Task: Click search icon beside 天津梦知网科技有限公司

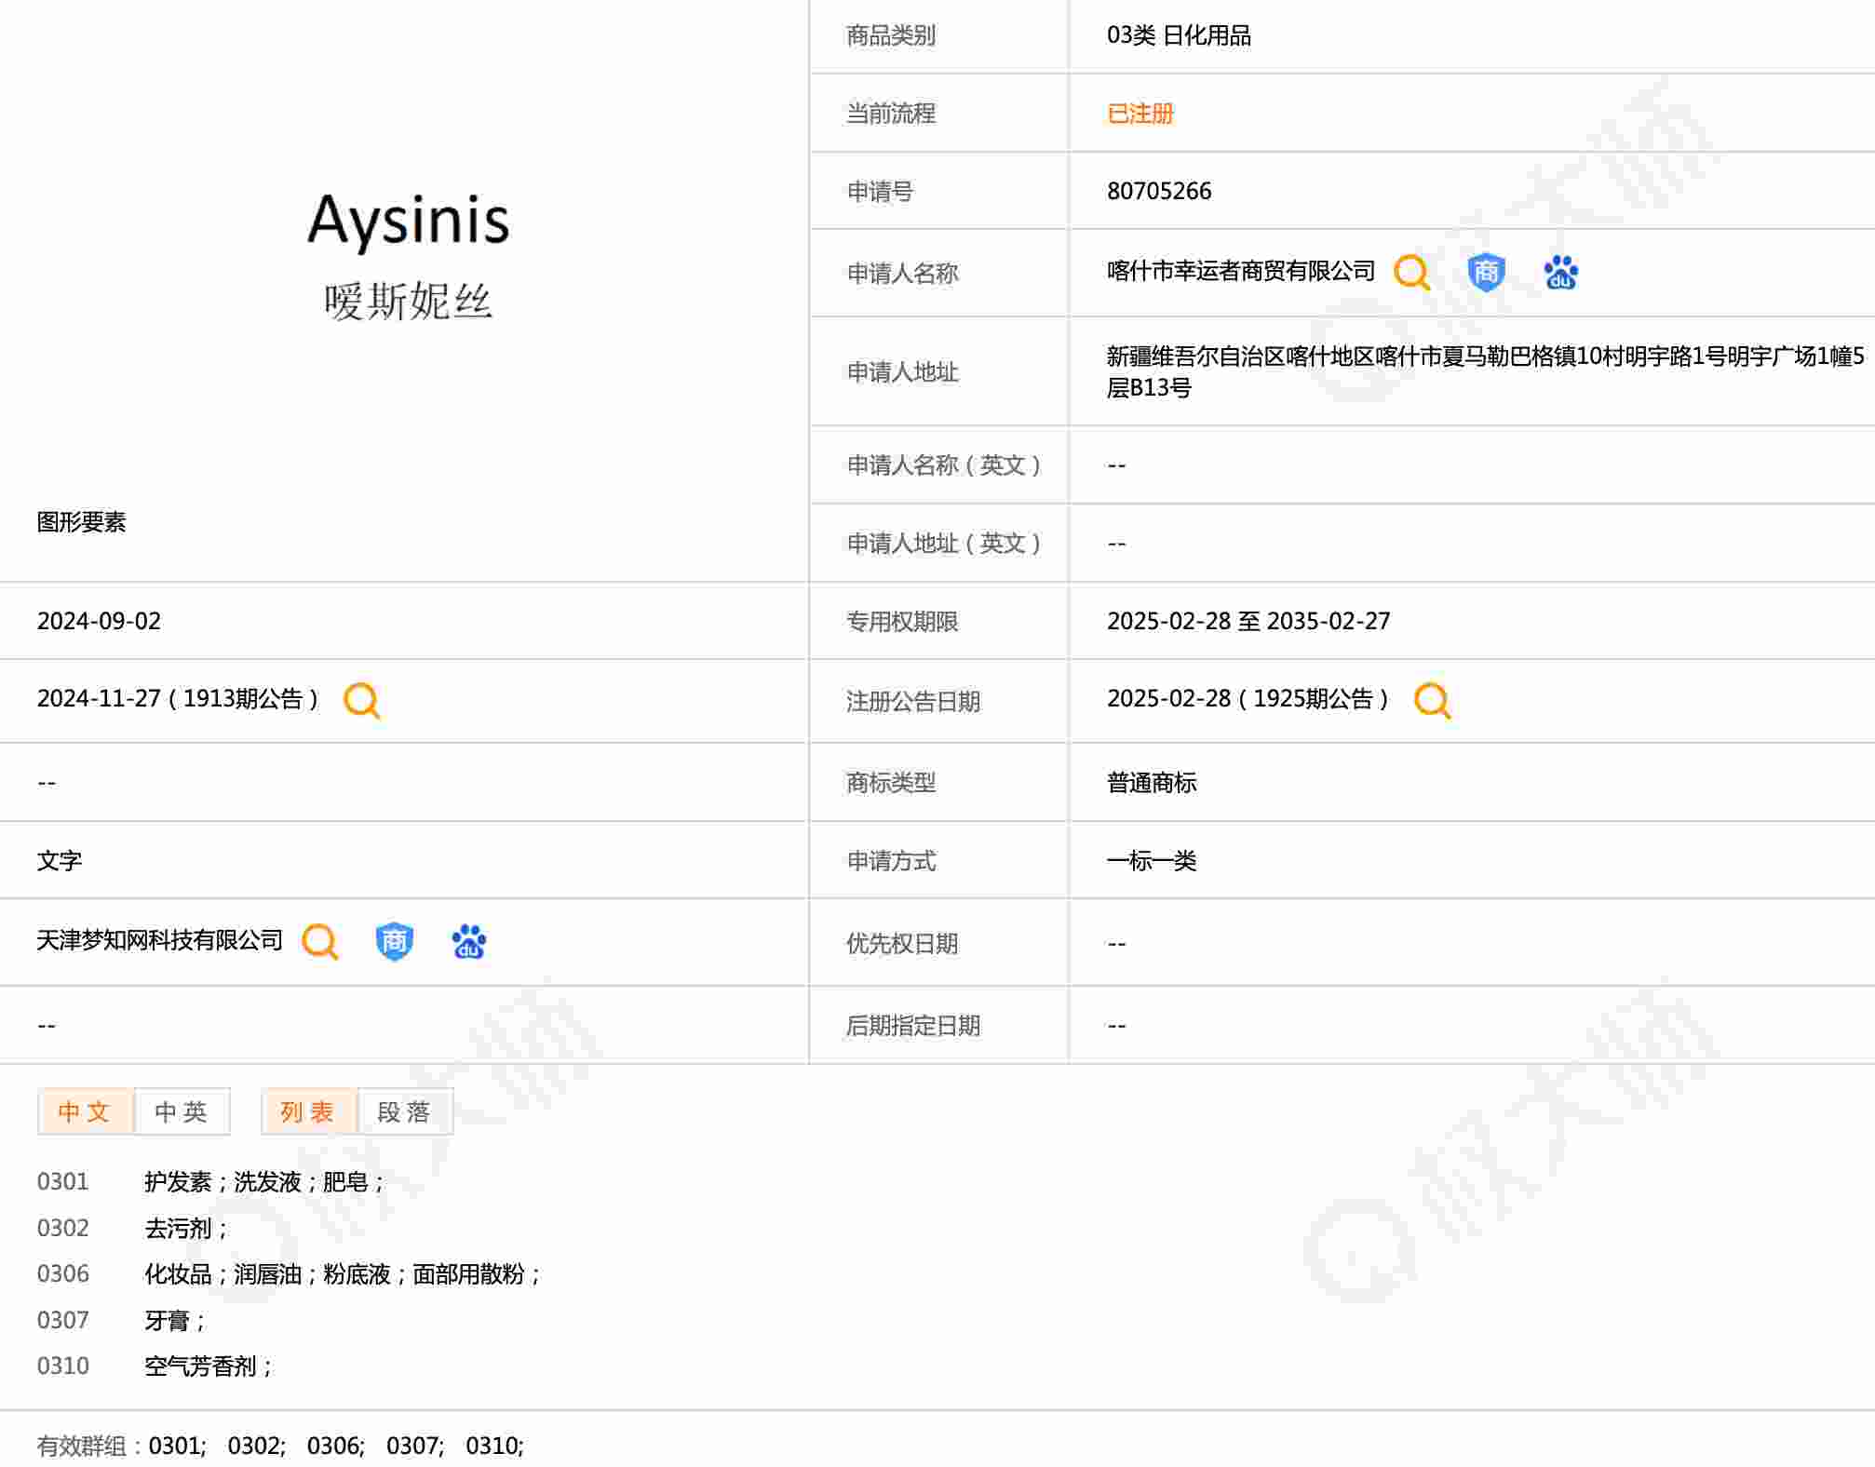Action: tap(319, 941)
